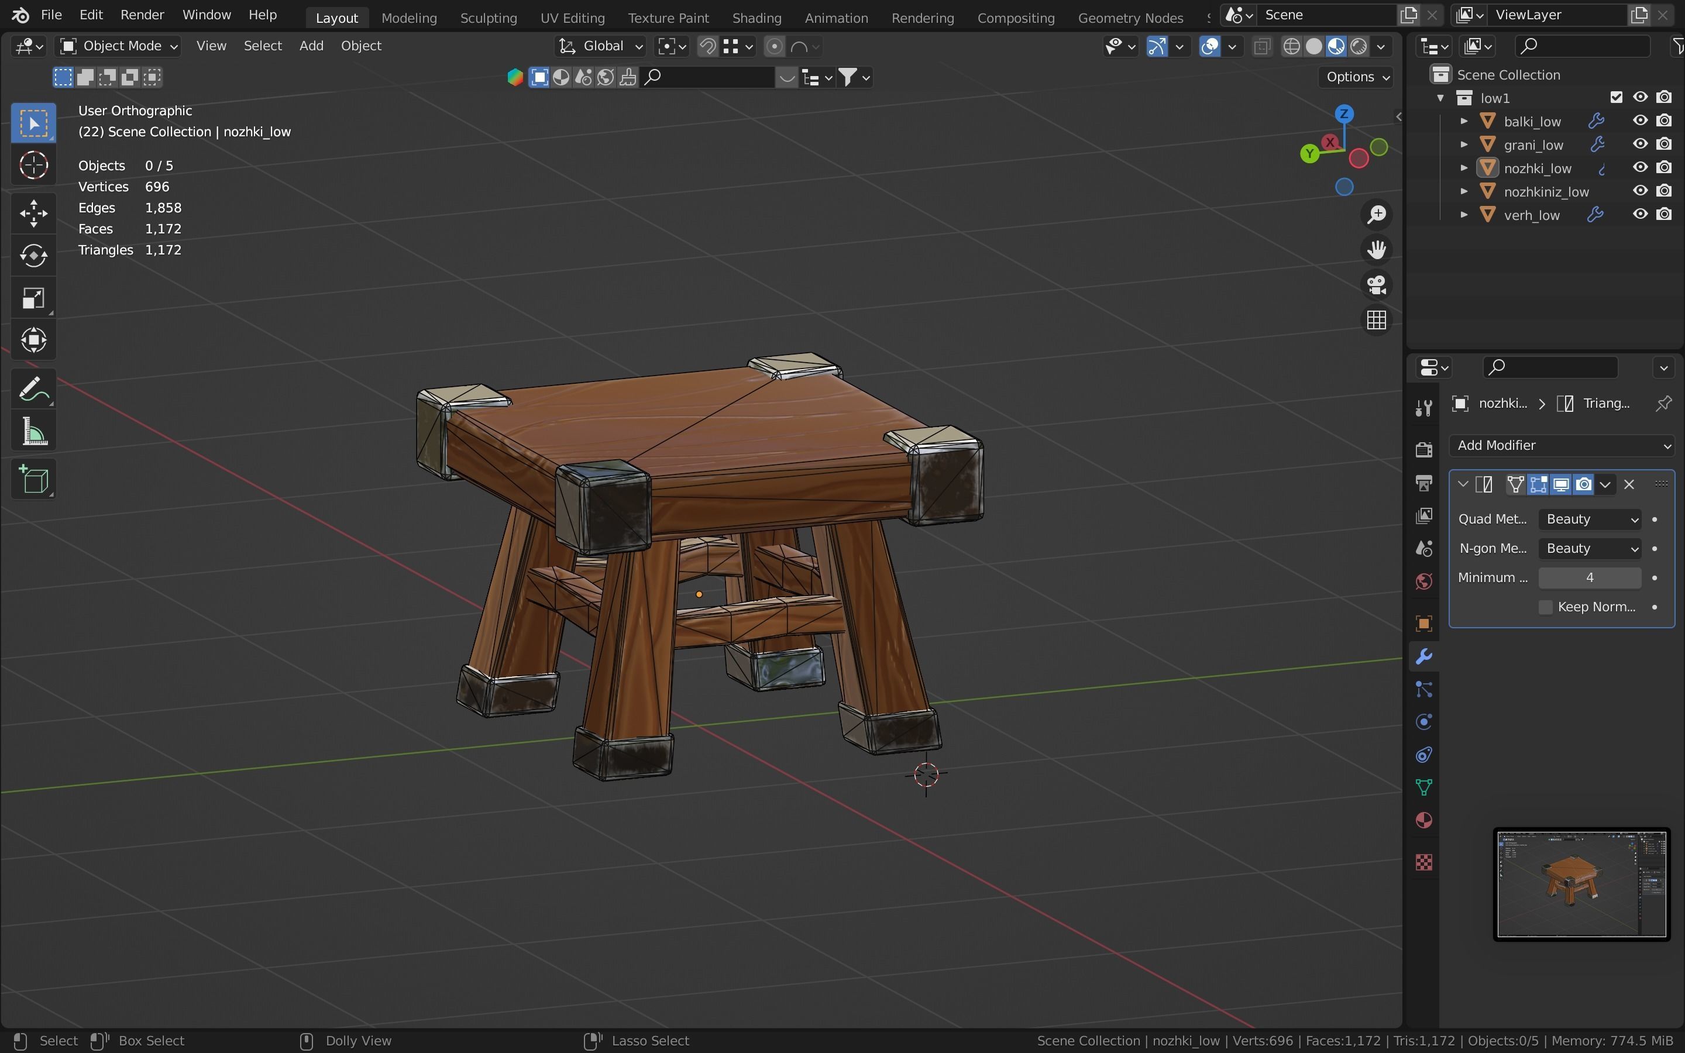Switch to the Shading workspace tab
This screenshot has width=1685, height=1053.
[757, 18]
